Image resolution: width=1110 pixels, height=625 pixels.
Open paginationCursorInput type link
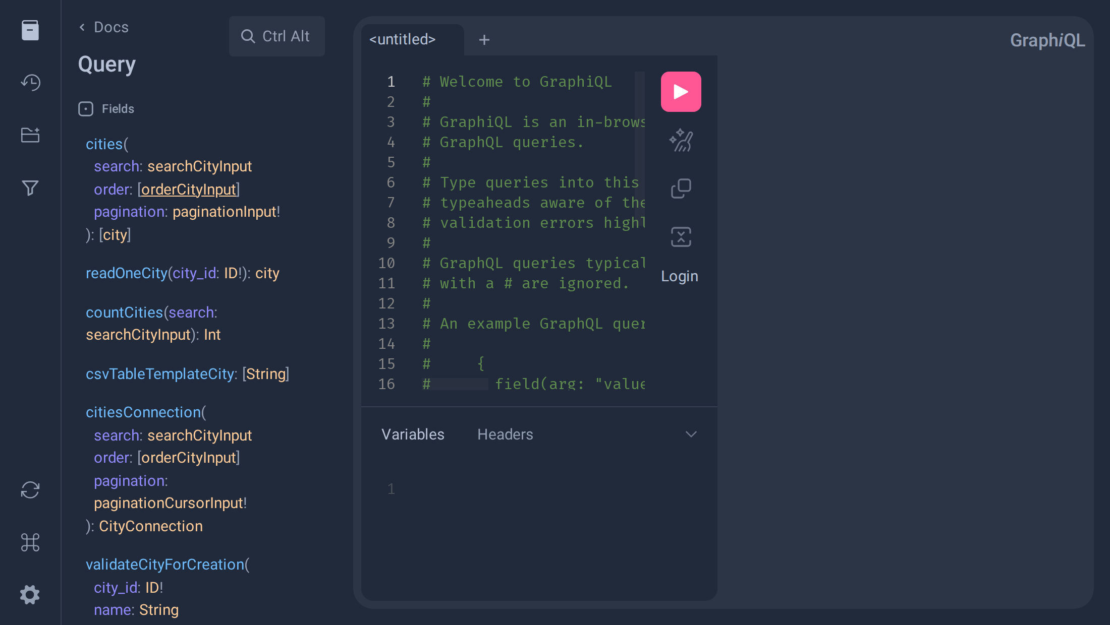click(x=169, y=503)
